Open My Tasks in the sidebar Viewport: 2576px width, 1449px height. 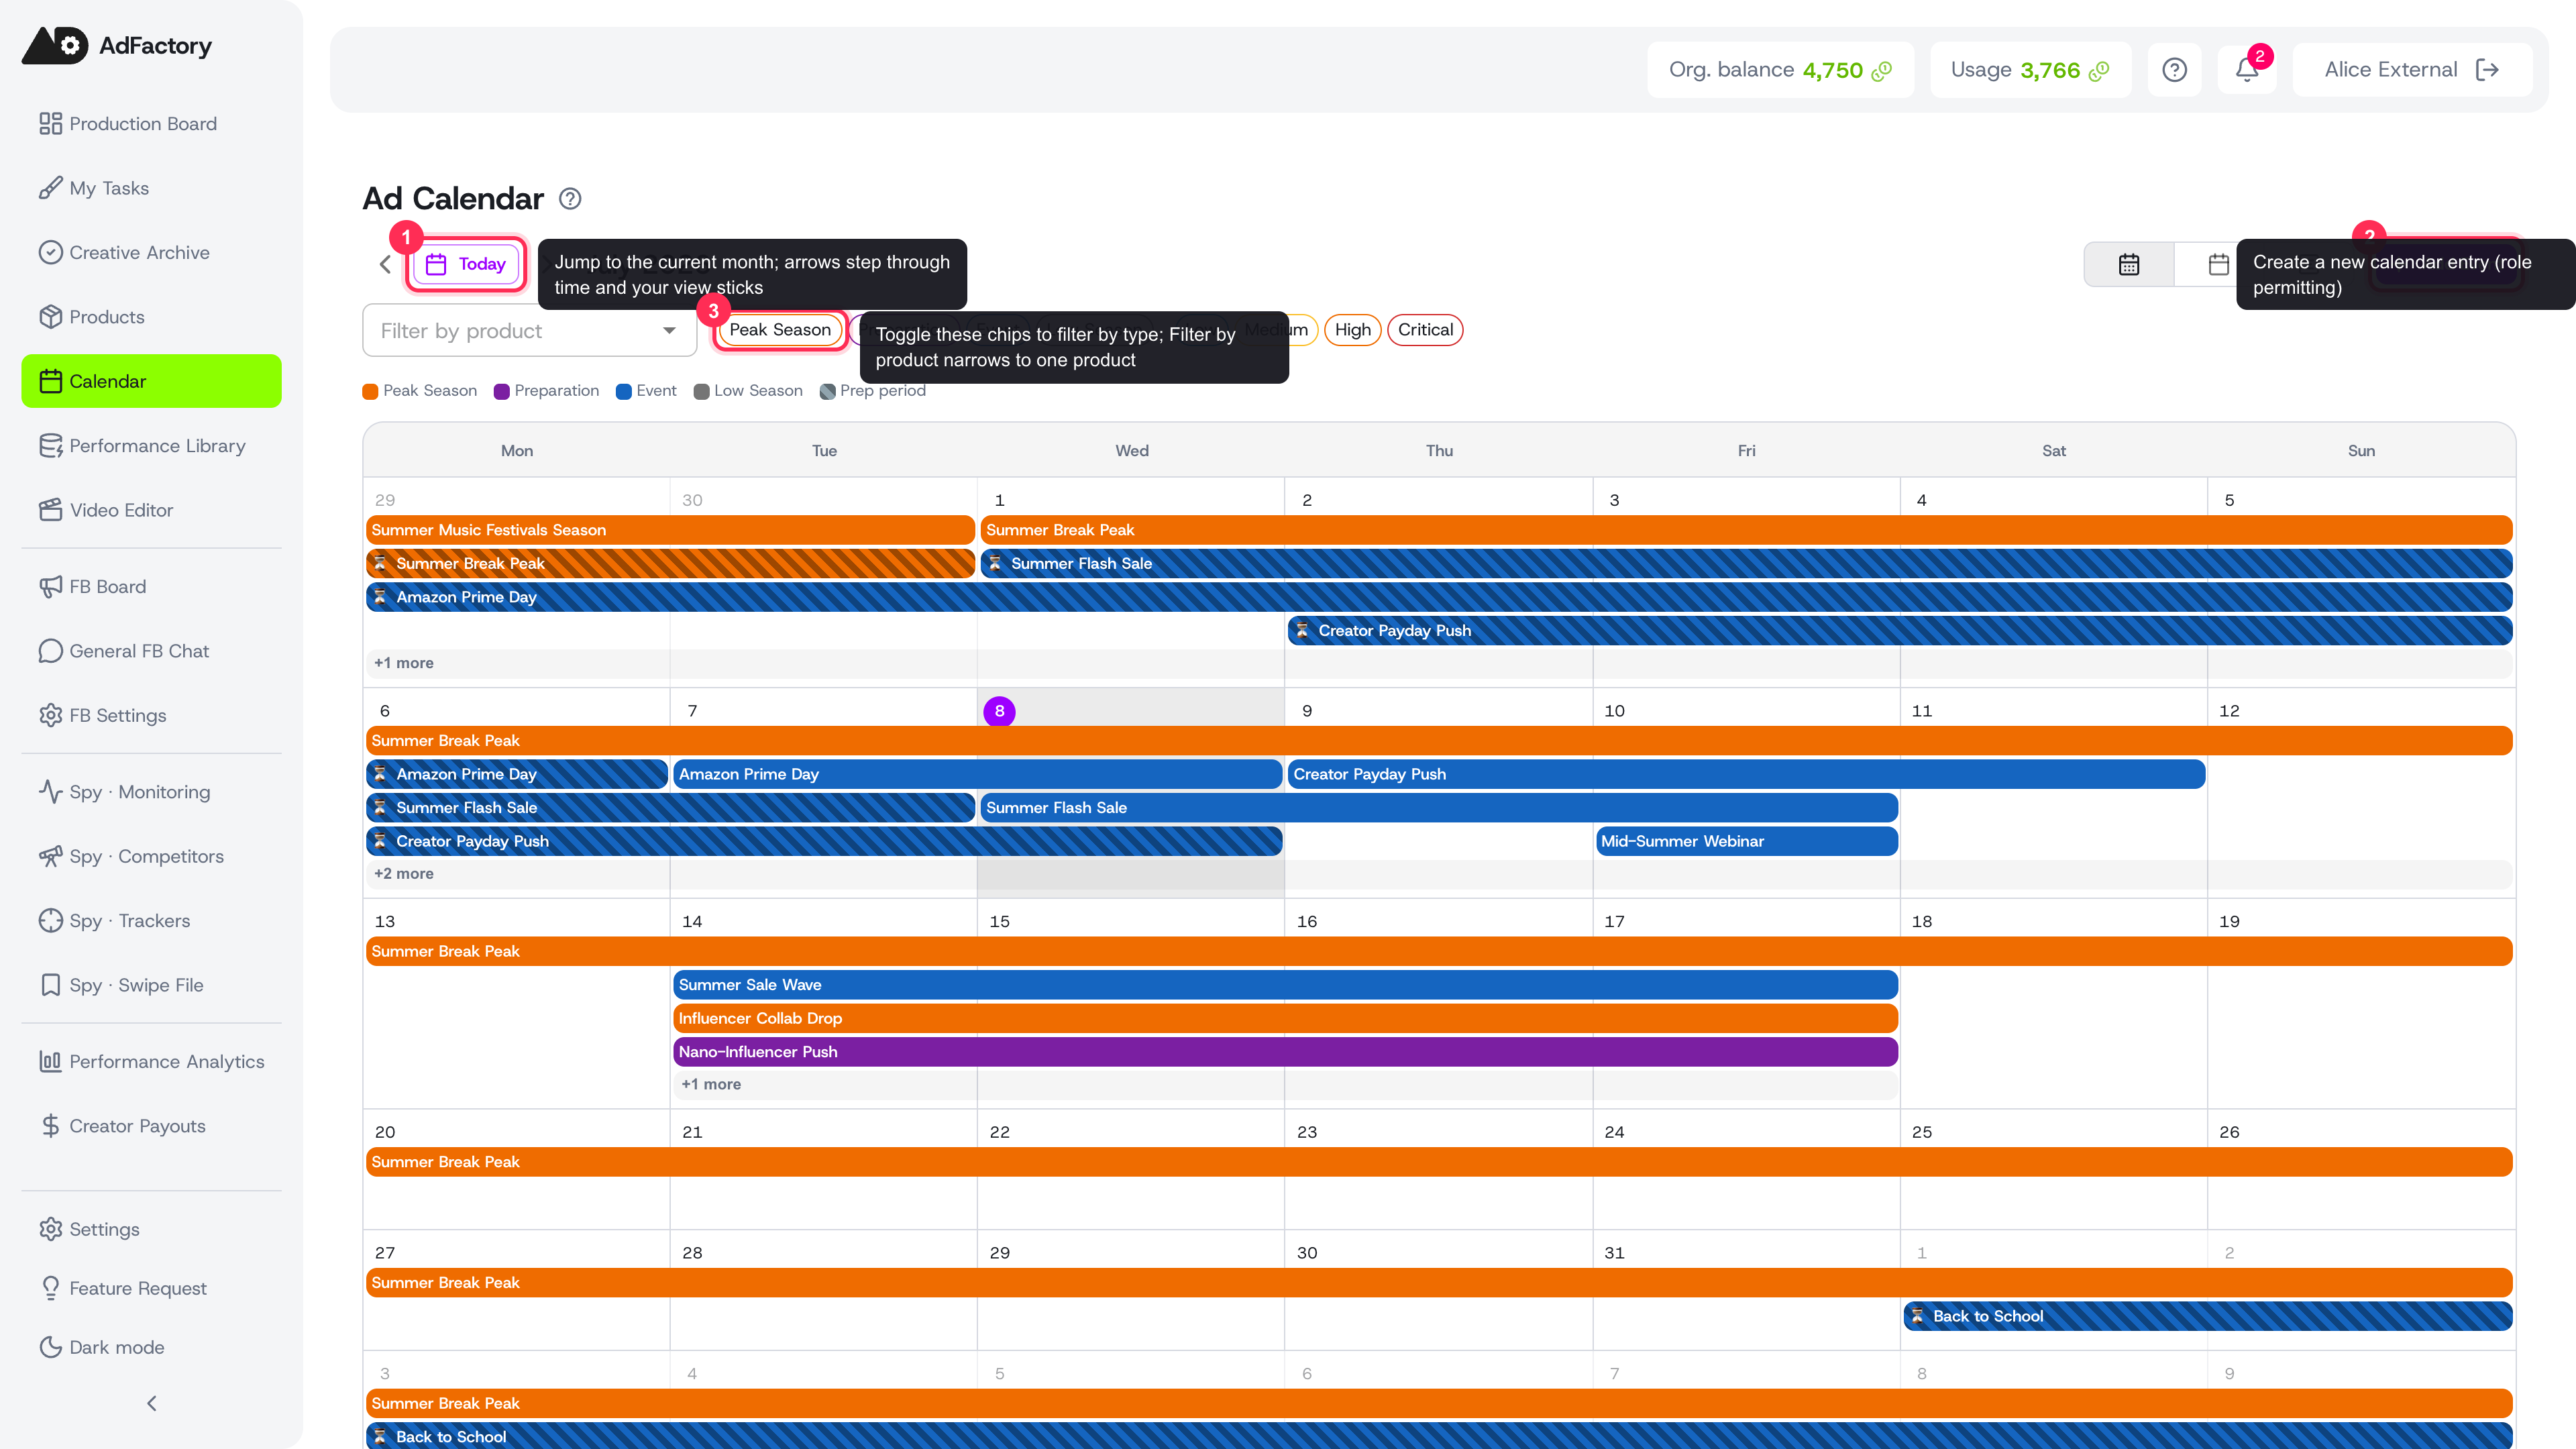coord(151,188)
